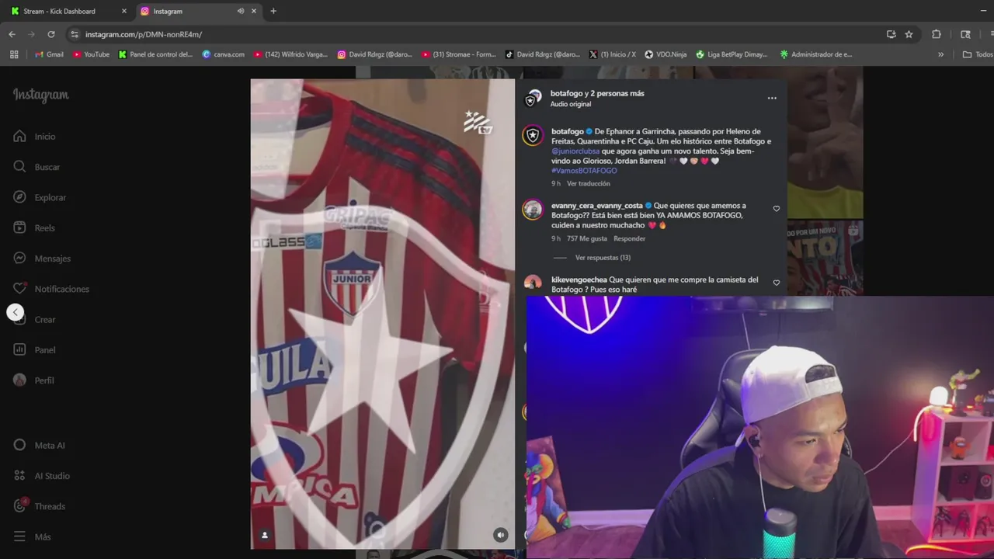This screenshot has width=994, height=559.
Task: Click the Instagram logo
Action: pyautogui.click(x=40, y=95)
